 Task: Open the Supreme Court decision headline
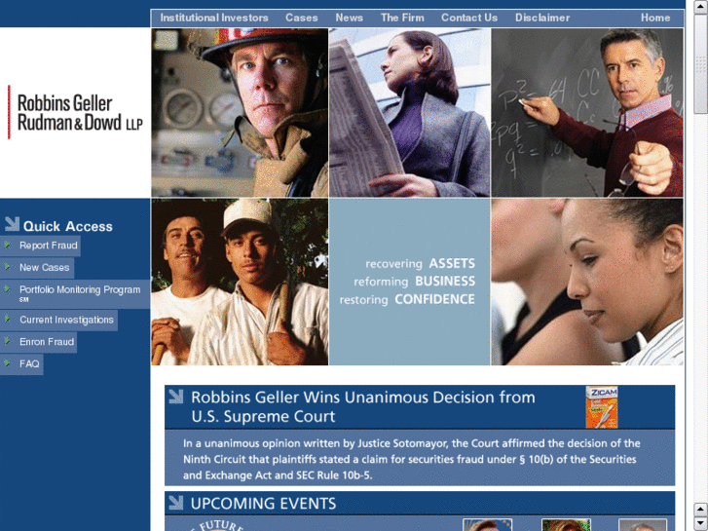(363, 406)
